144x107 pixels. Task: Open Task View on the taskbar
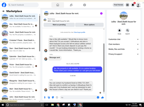(x=47, y=105)
